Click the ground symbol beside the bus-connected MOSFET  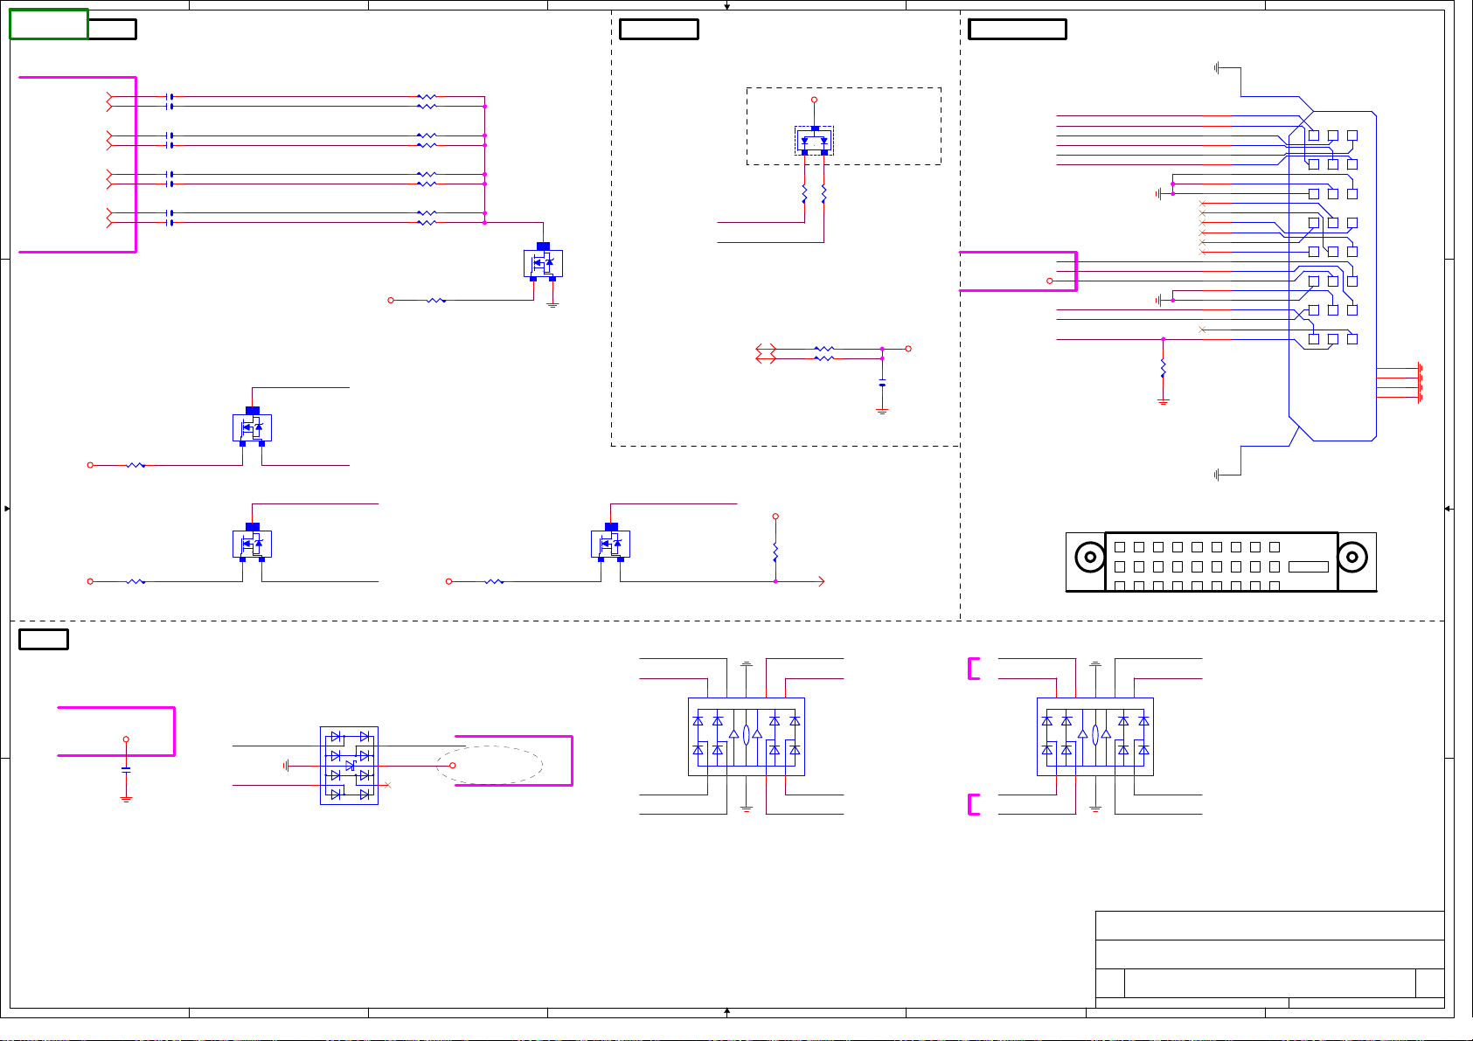[552, 305]
